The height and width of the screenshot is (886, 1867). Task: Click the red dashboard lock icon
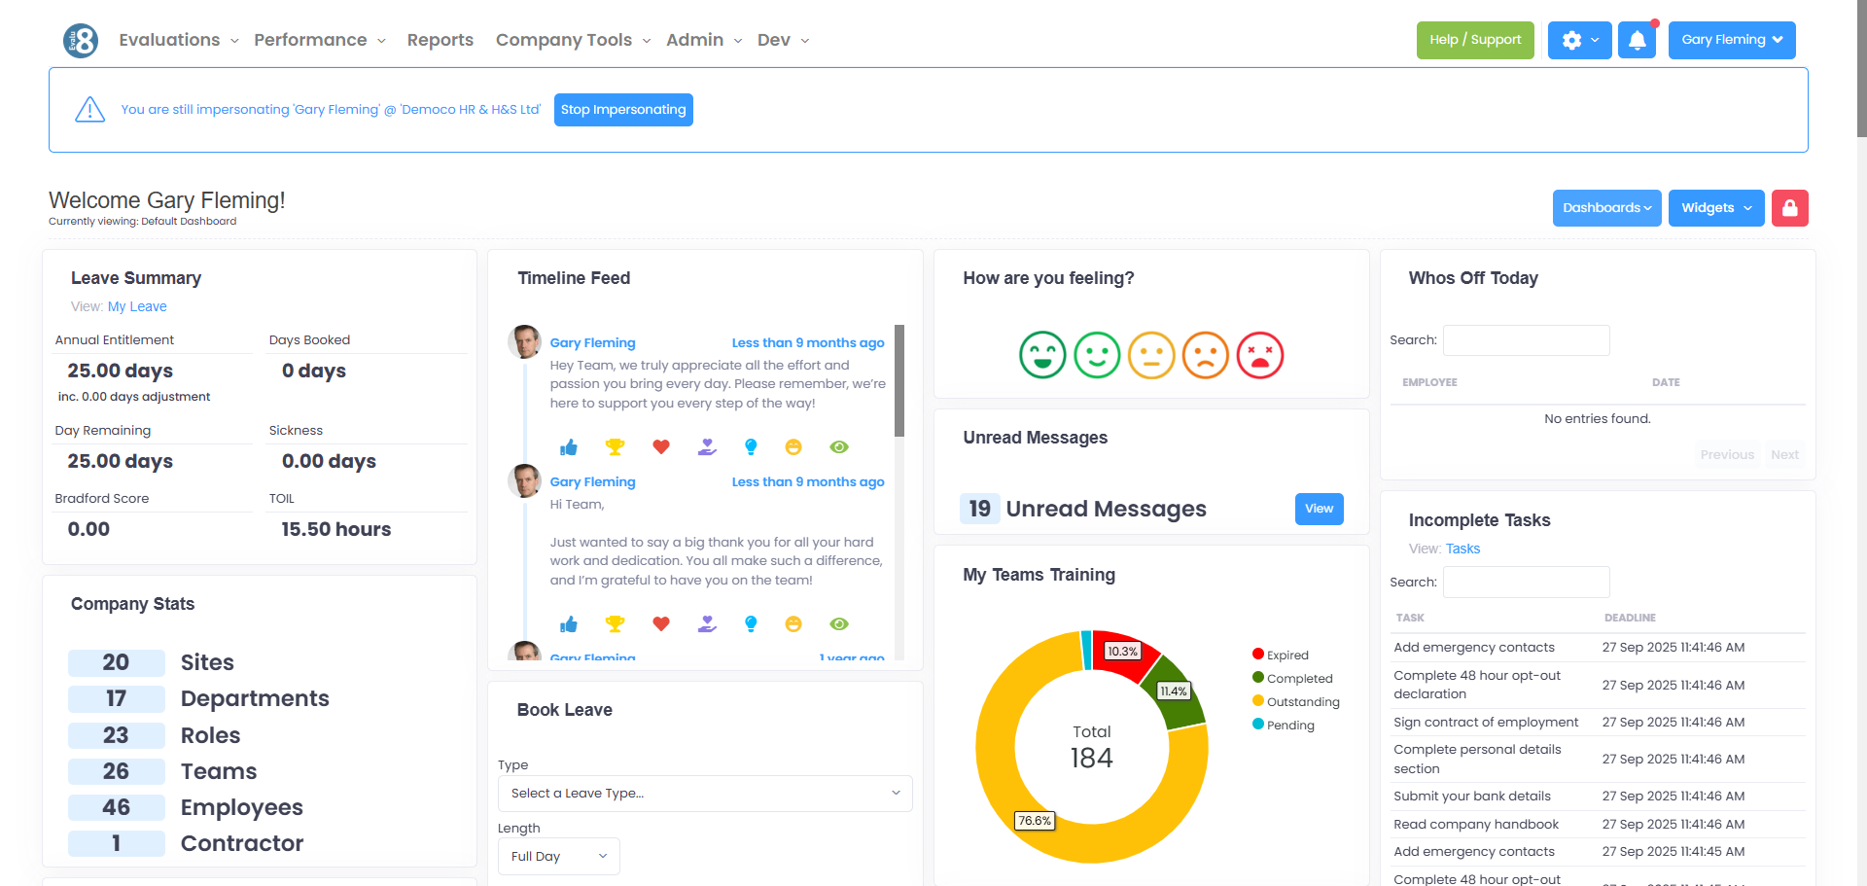[1789, 208]
